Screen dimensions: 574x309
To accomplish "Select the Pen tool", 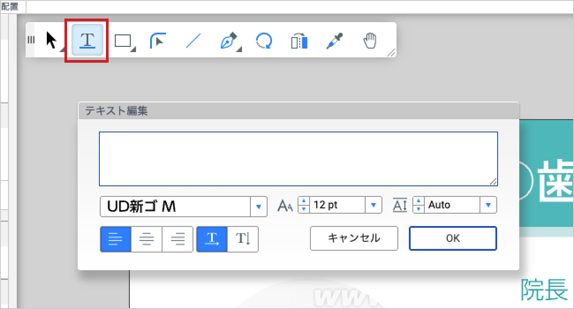I will pos(229,41).
